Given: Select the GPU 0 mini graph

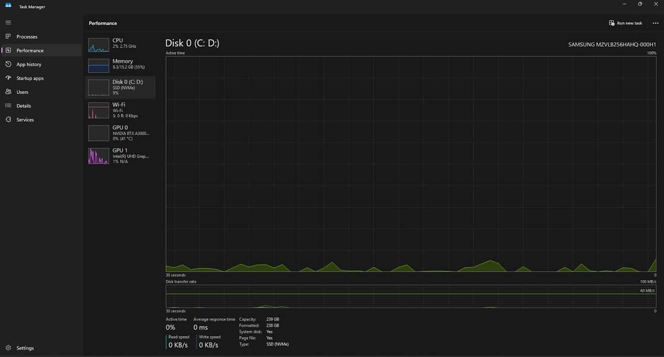Looking at the screenshot, I should click(98, 133).
